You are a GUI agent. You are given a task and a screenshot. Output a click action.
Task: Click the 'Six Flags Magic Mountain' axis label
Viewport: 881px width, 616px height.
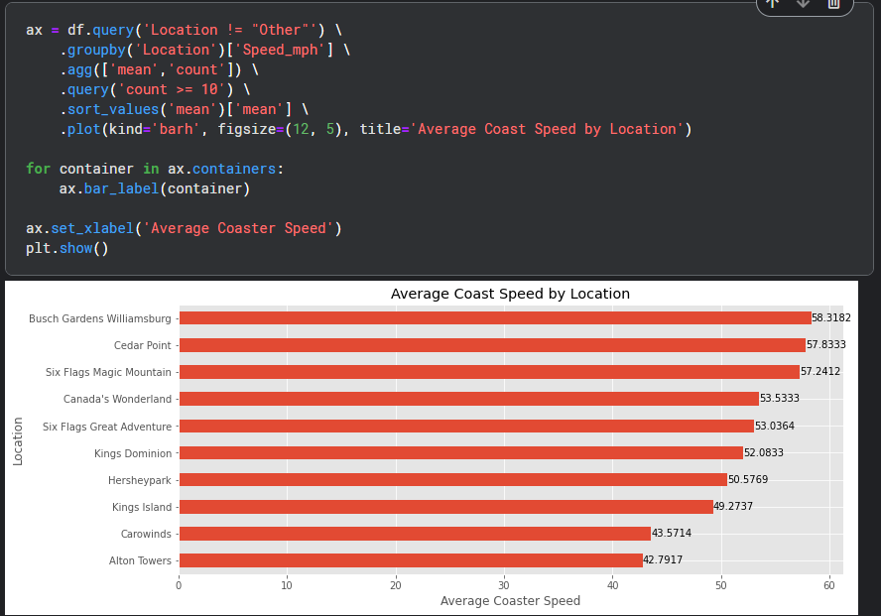click(x=108, y=372)
